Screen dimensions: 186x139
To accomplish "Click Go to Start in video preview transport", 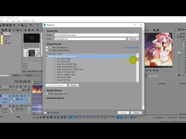I will [x=147, y=70].
